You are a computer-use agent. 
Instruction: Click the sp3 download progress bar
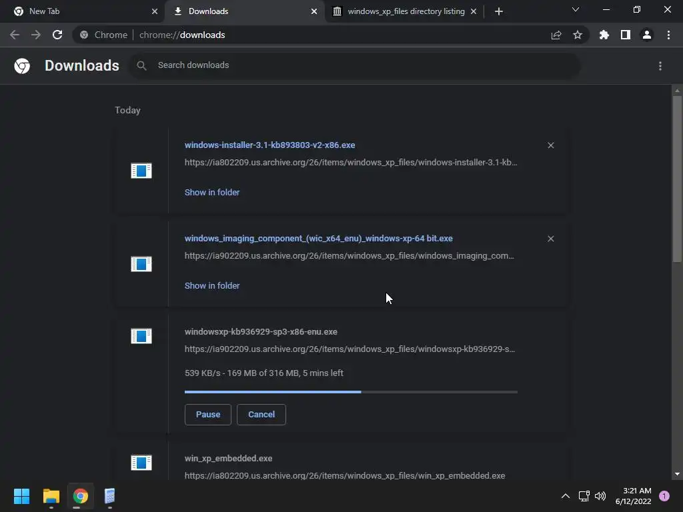tap(351, 392)
